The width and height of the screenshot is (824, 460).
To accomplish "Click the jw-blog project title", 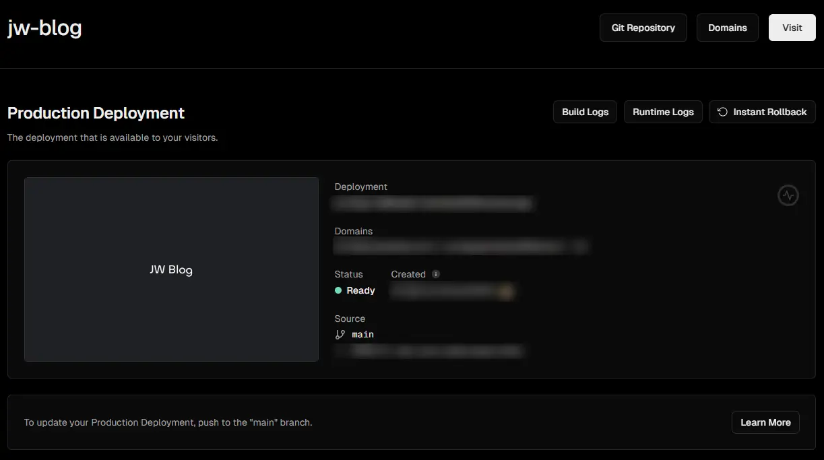I will pyautogui.click(x=44, y=28).
